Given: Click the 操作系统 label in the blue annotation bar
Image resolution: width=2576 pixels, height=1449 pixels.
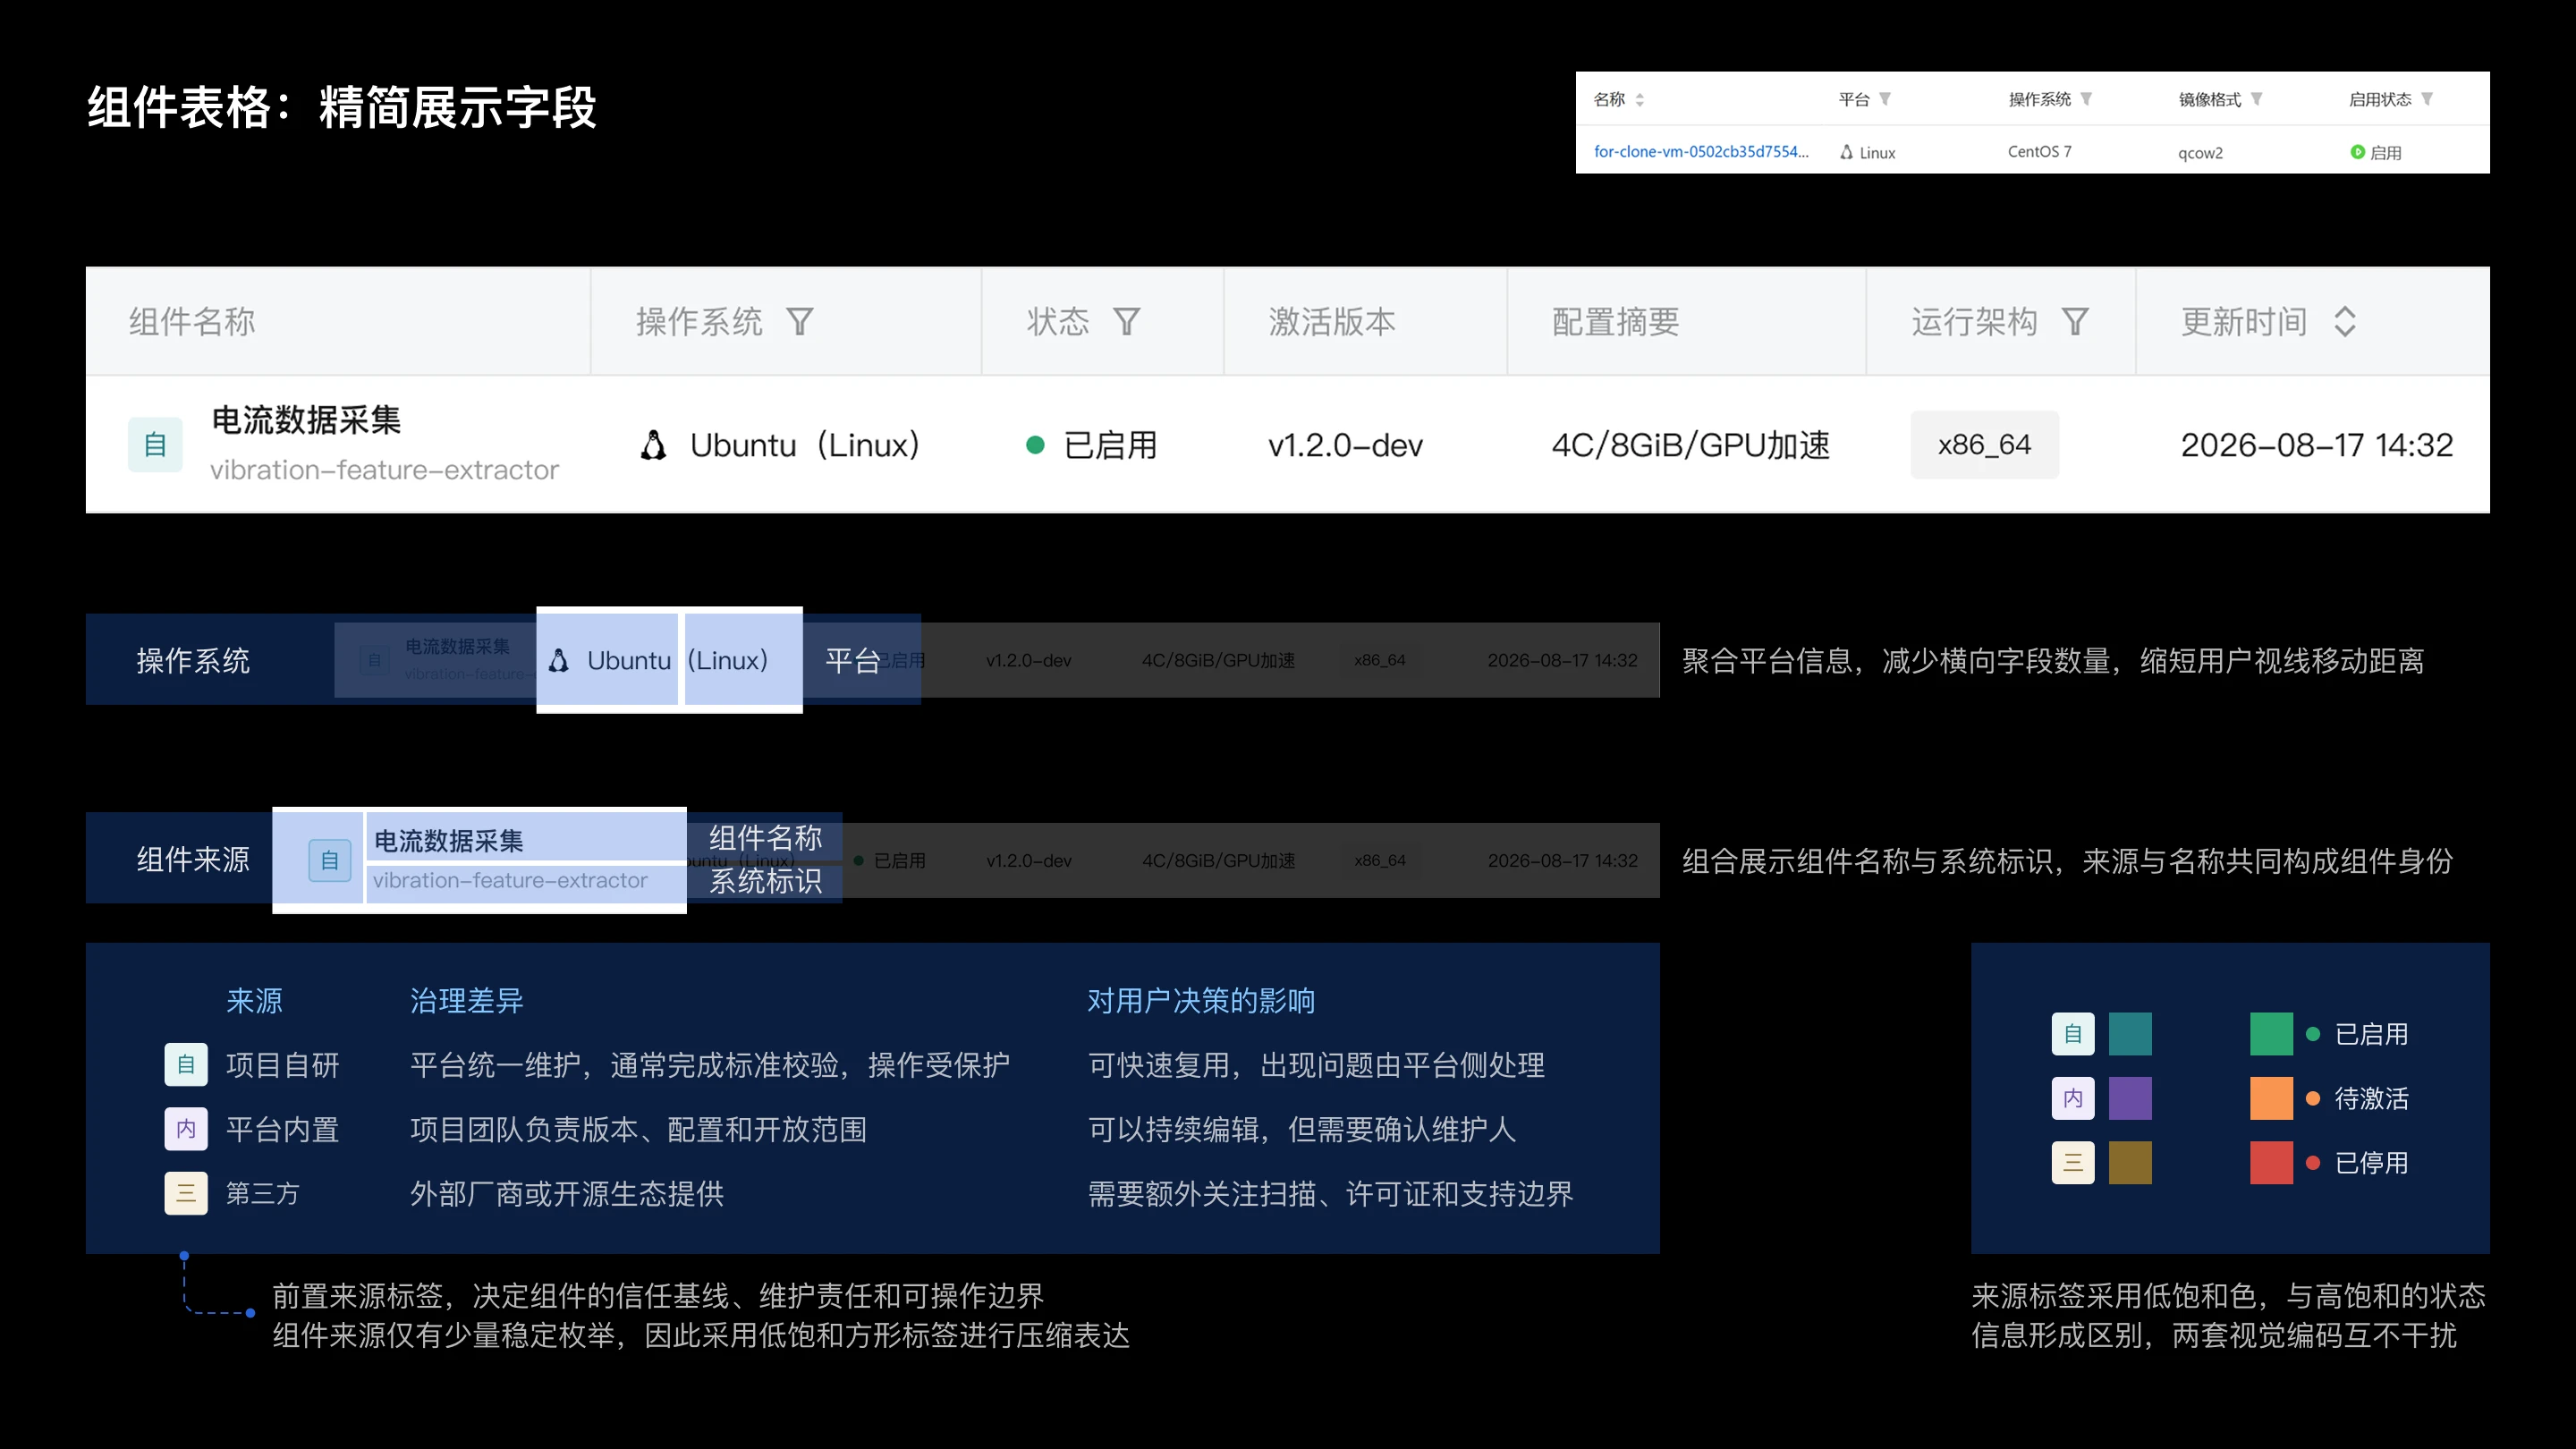Looking at the screenshot, I should [193, 660].
